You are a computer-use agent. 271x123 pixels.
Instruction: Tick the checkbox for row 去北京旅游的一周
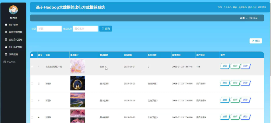(x=32, y=67)
